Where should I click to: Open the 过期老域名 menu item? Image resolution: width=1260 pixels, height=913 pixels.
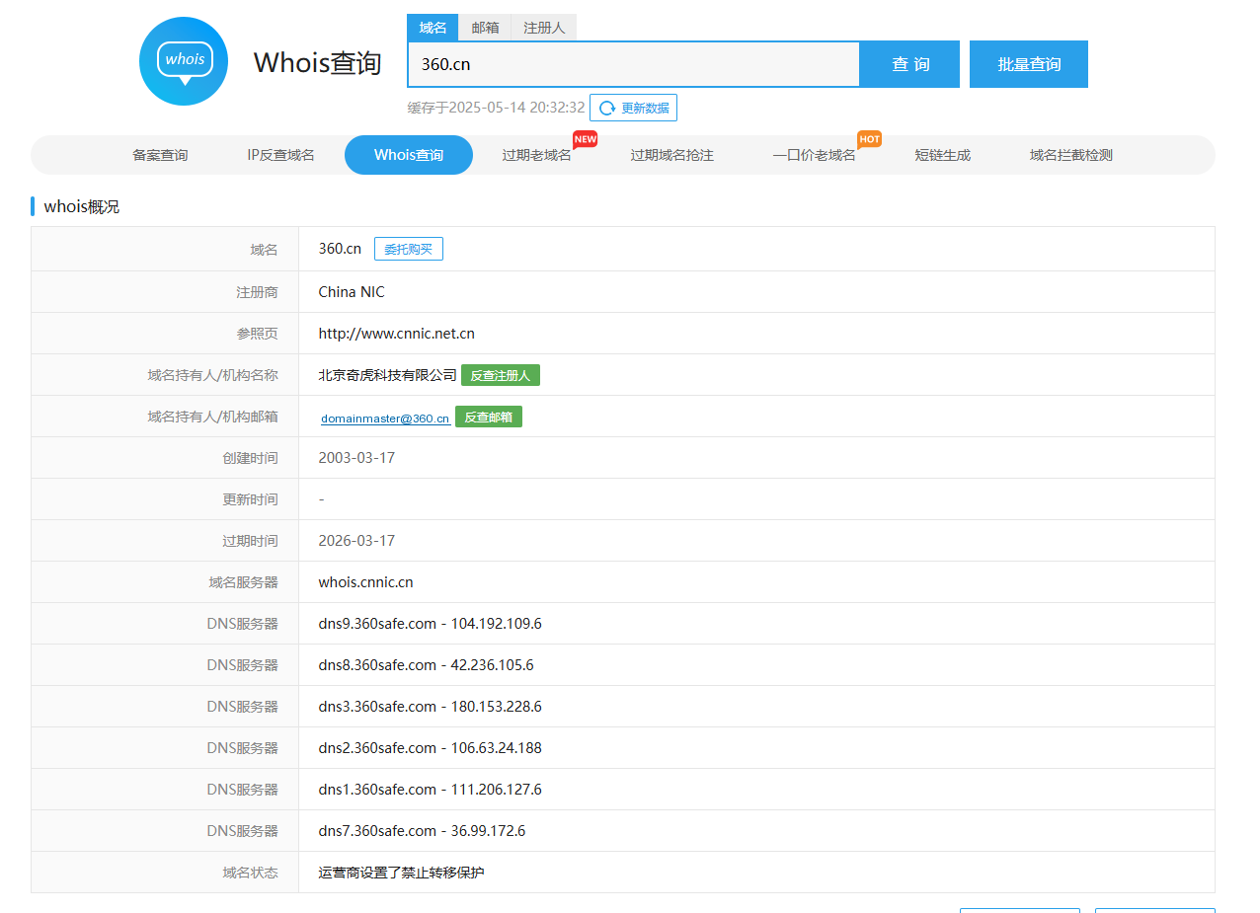[x=536, y=155]
